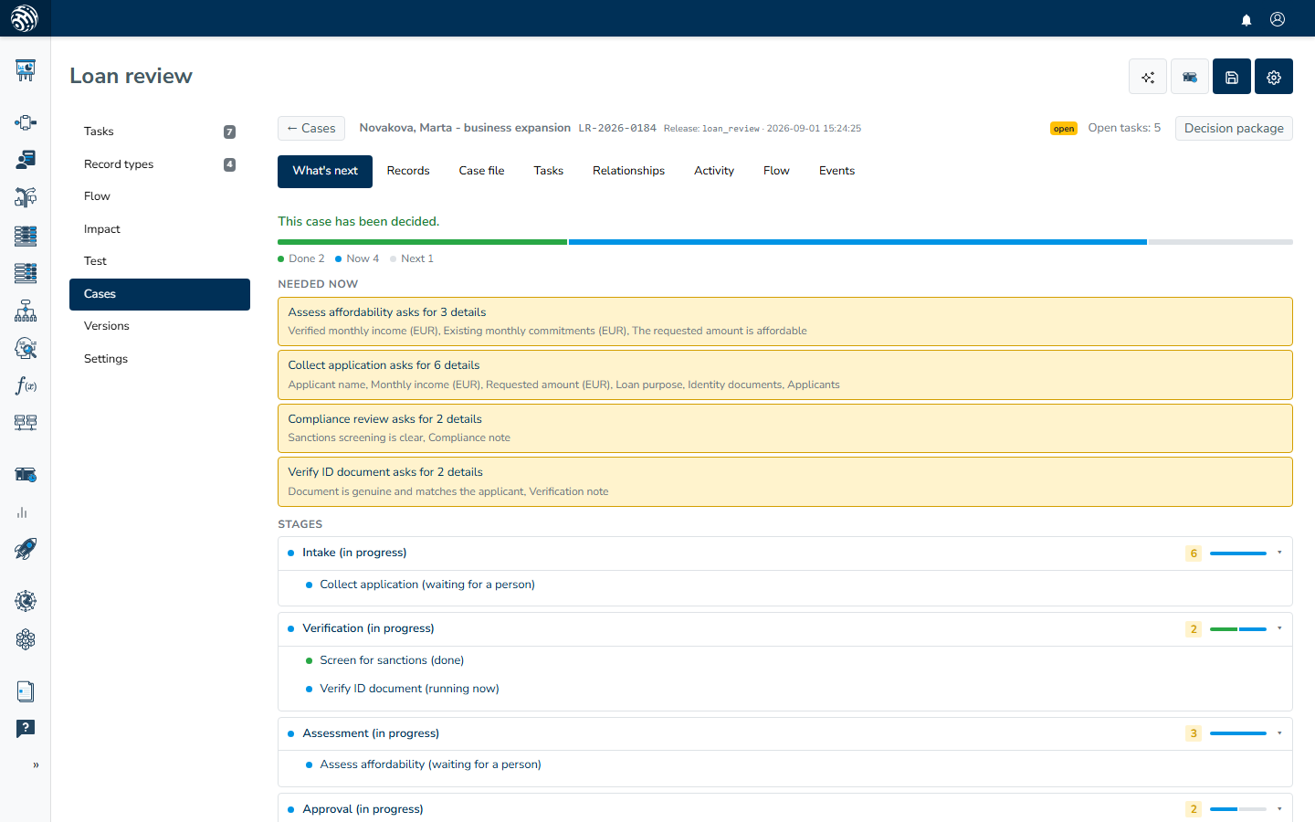The width and height of the screenshot is (1315, 822).
Task: Click the Intake stage progress bar
Action: coord(1238,553)
